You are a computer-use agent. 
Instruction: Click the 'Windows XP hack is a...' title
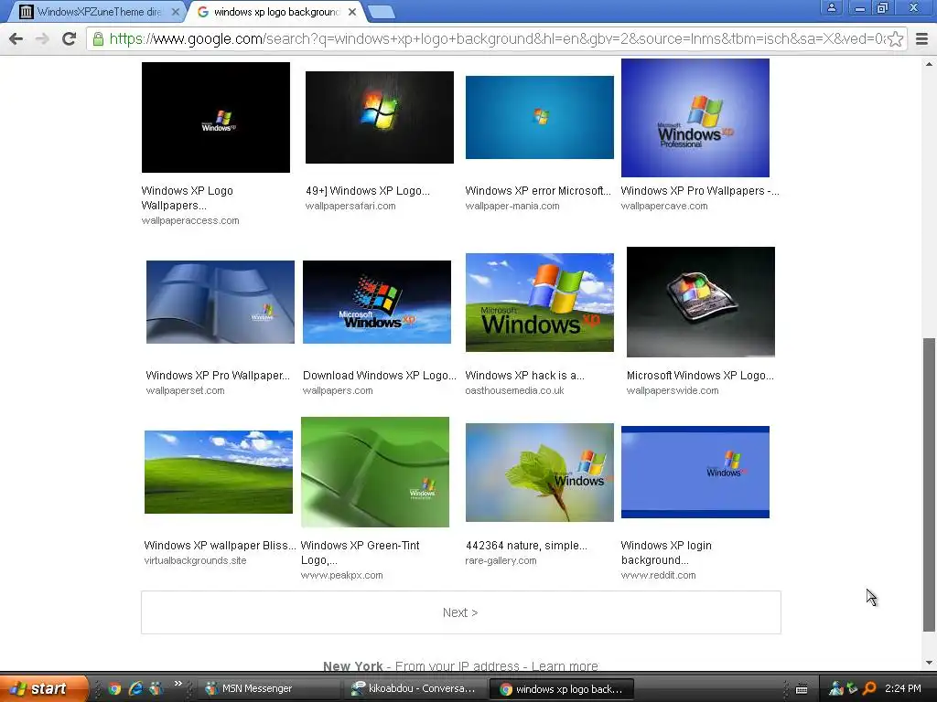coord(524,376)
